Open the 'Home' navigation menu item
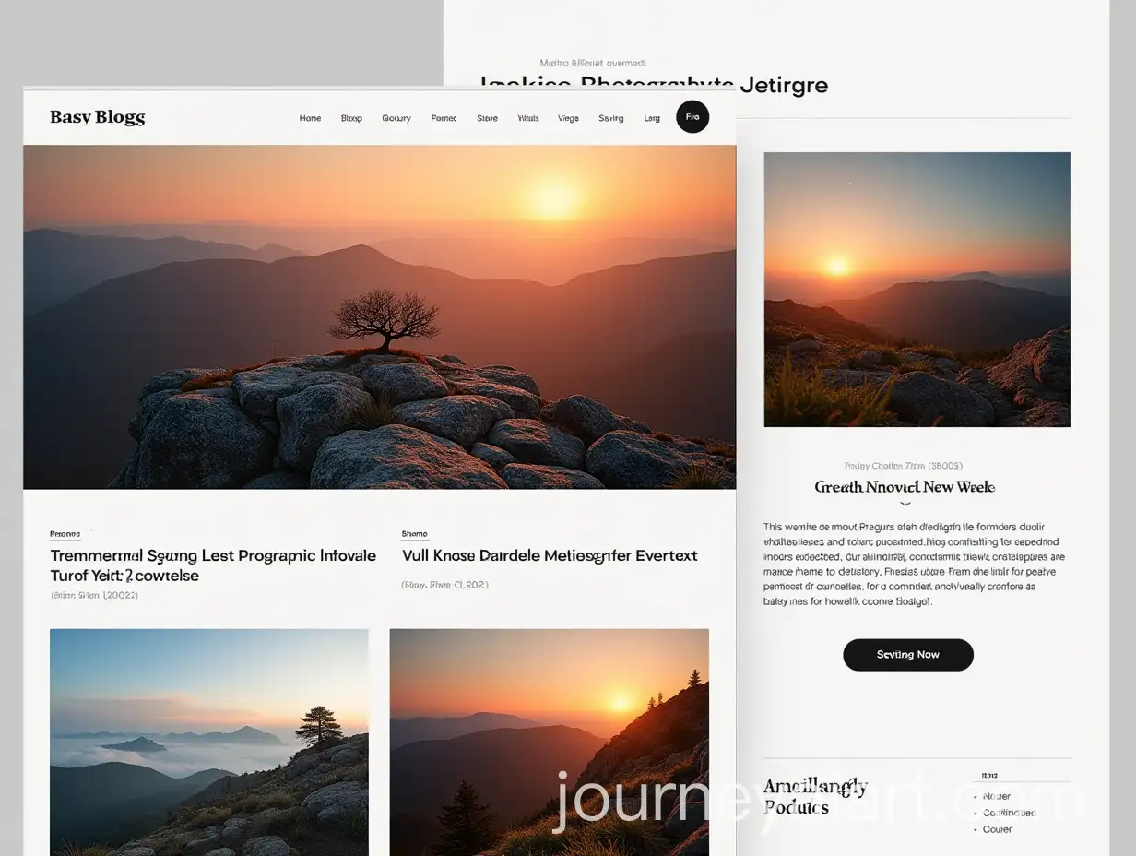 coord(310,118)
